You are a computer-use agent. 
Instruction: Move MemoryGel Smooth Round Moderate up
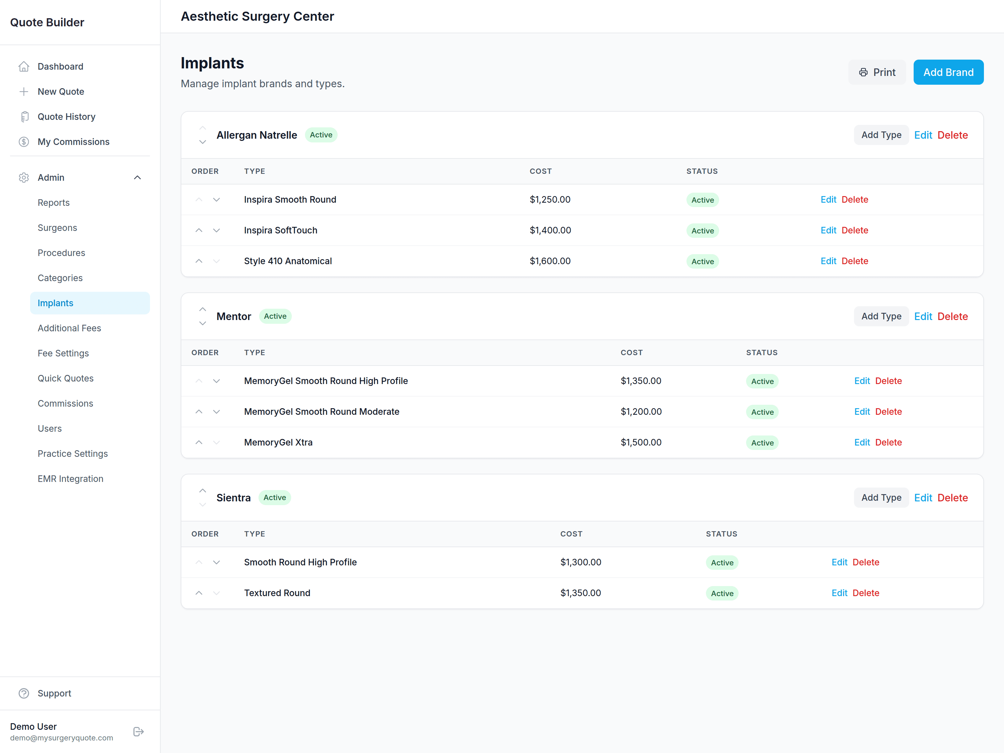[199, 412]
